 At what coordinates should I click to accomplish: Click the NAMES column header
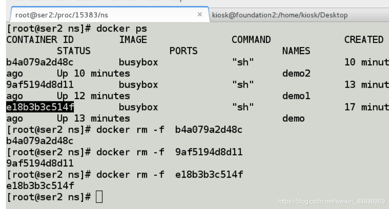pos(296,51)
